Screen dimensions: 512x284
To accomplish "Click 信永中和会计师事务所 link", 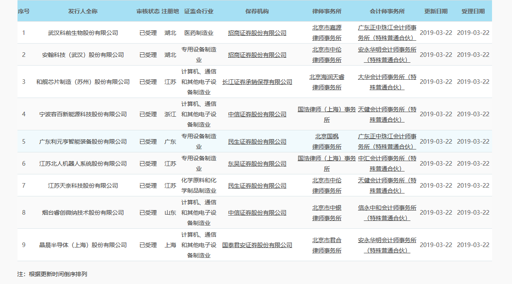I will coord(387,213).
